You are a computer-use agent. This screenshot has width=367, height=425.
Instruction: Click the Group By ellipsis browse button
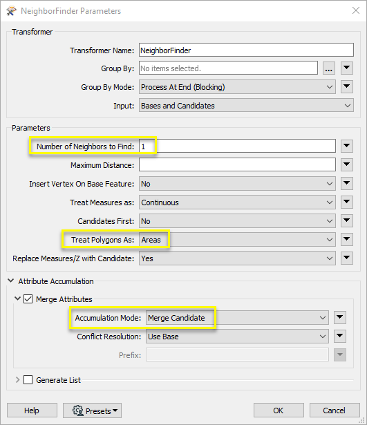tap(329, 68)
